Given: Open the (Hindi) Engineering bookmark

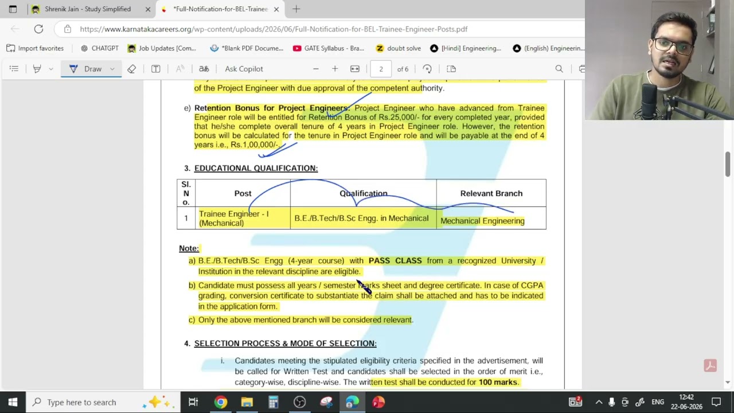Looking at the screenshot, I should [466, 48].
